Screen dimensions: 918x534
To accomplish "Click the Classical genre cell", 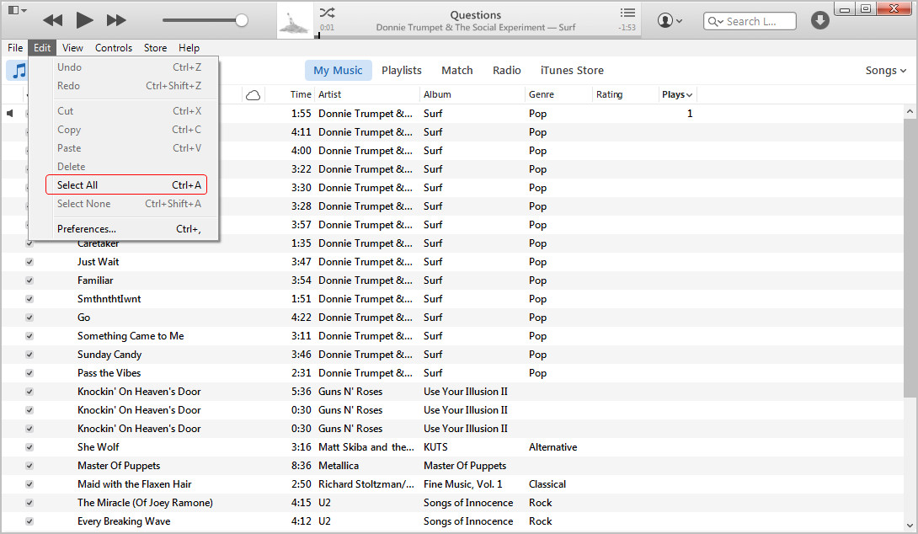I will [547, 484].
